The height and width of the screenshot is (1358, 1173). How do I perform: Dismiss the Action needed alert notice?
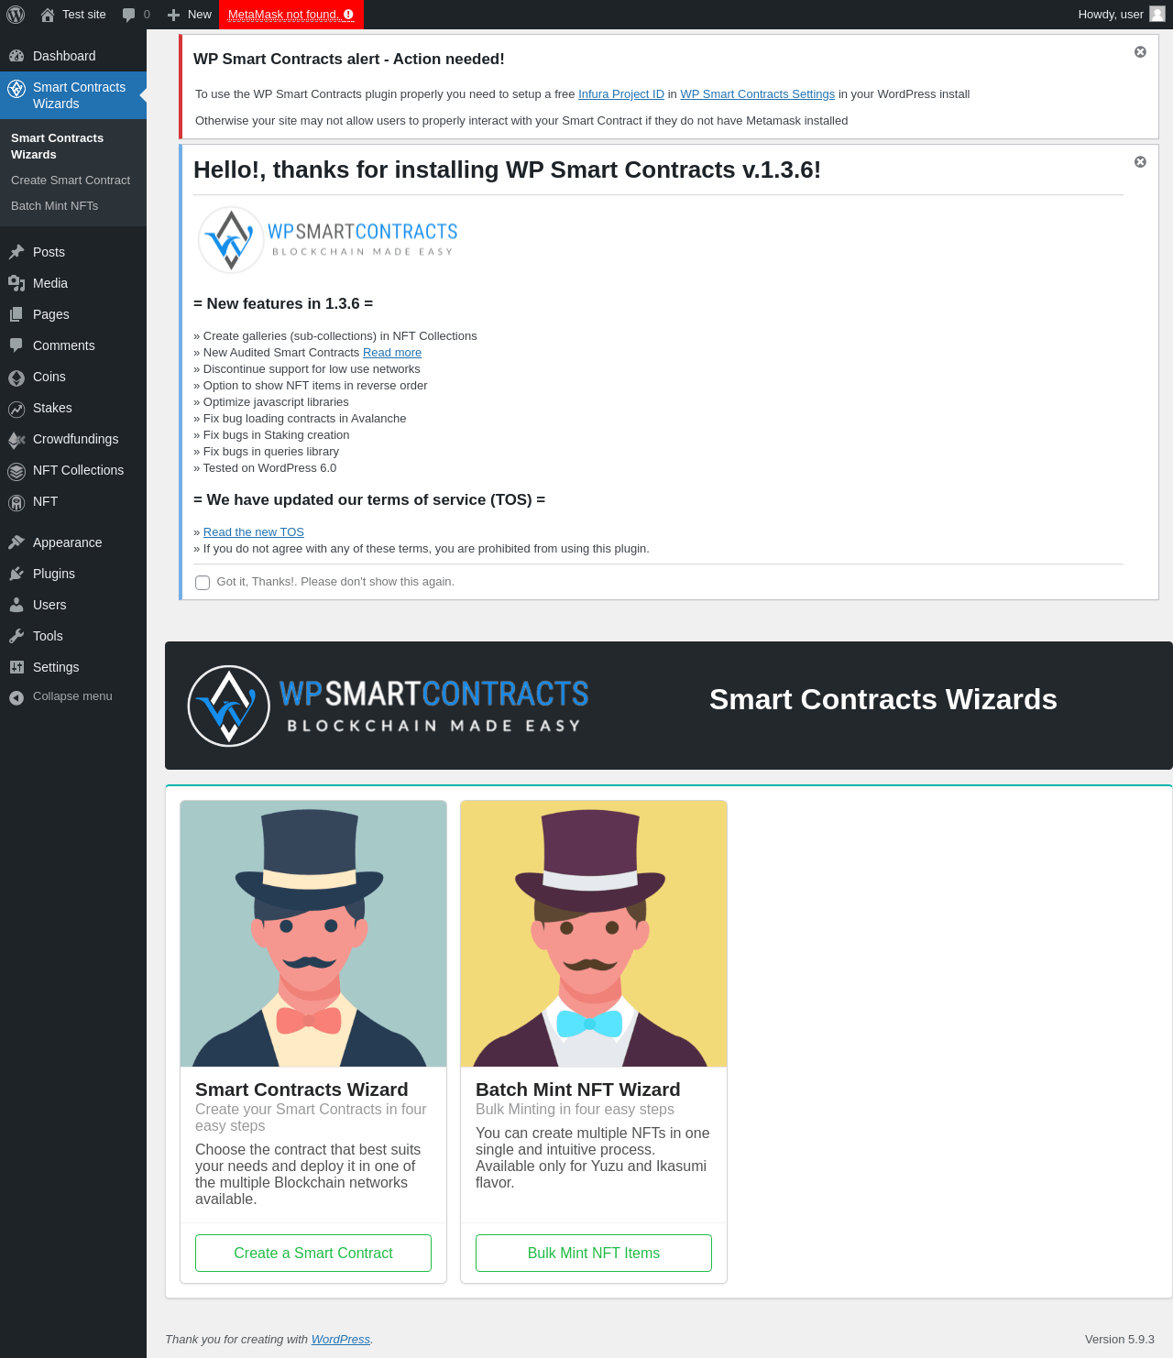(x=1140, y=52)
